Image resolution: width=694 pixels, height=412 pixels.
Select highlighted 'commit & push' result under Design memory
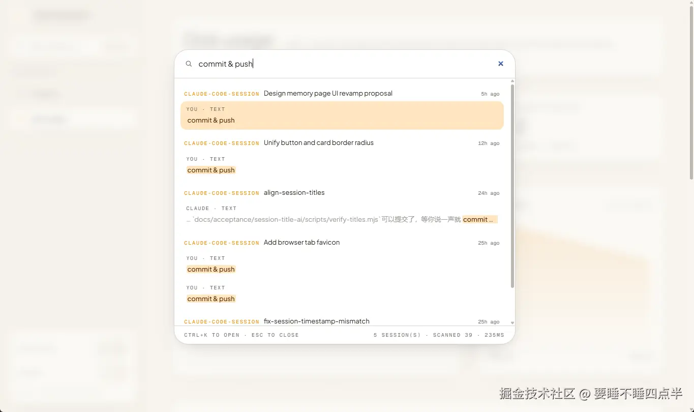342,115
